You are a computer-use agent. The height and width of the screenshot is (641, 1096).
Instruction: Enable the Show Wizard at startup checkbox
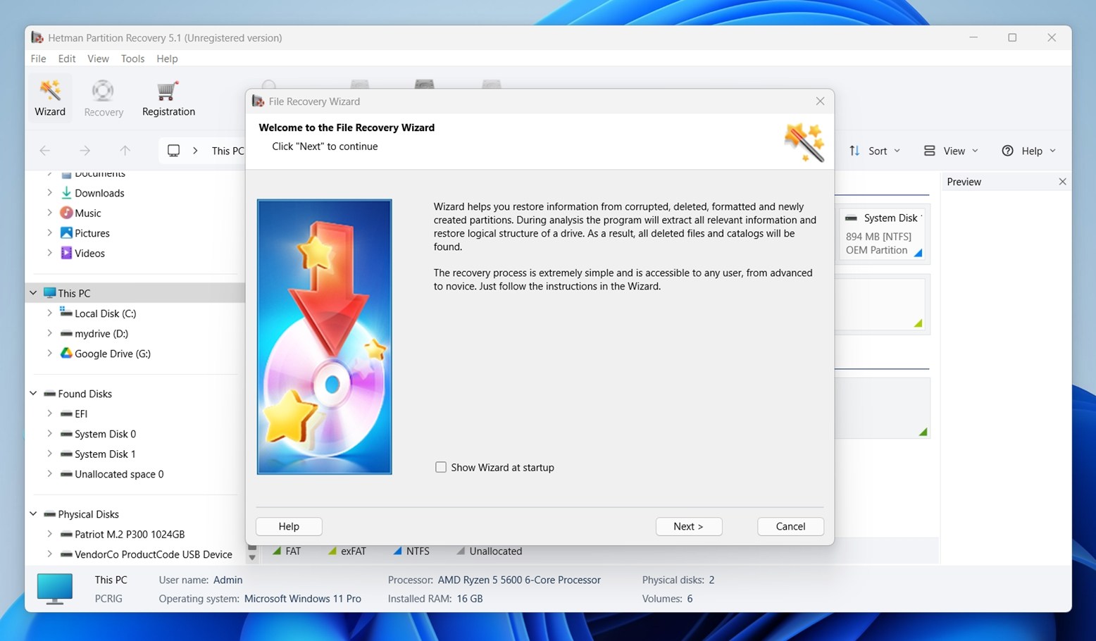[x=441, y=467]
